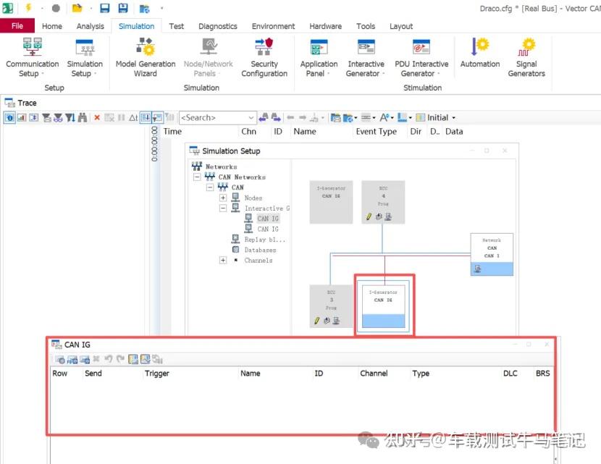Click the red X clear trace icon
The width and height of the screenshot is (601, 464).
pos(97,117)
